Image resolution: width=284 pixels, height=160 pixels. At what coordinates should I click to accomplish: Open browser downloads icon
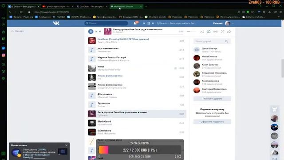pyautogui.click(x=270, y=12)
